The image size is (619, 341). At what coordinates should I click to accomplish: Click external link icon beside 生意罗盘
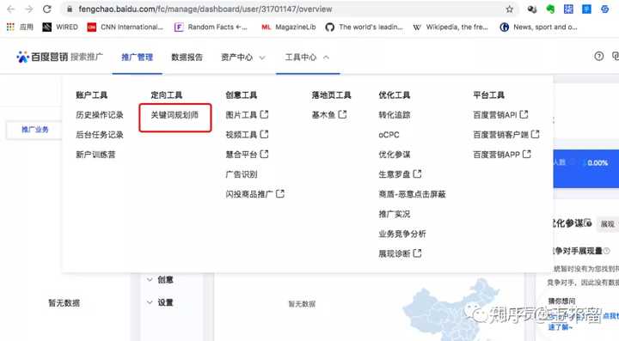point(417,174)
